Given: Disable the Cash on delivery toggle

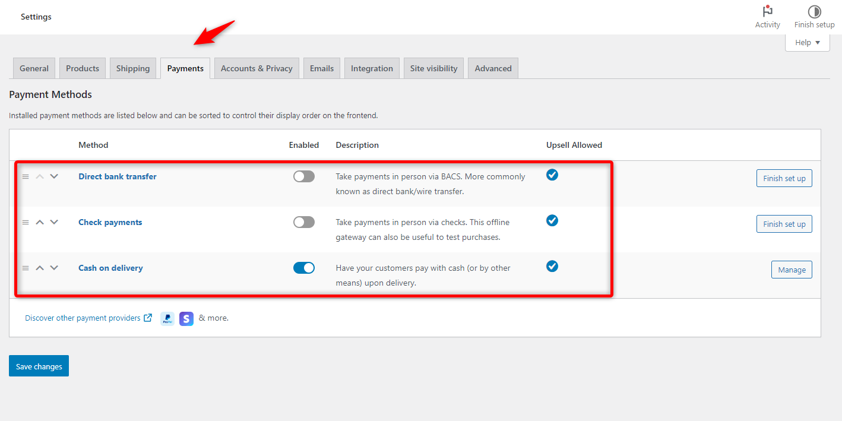Looking at the screenshot, I should coord(303,268).
